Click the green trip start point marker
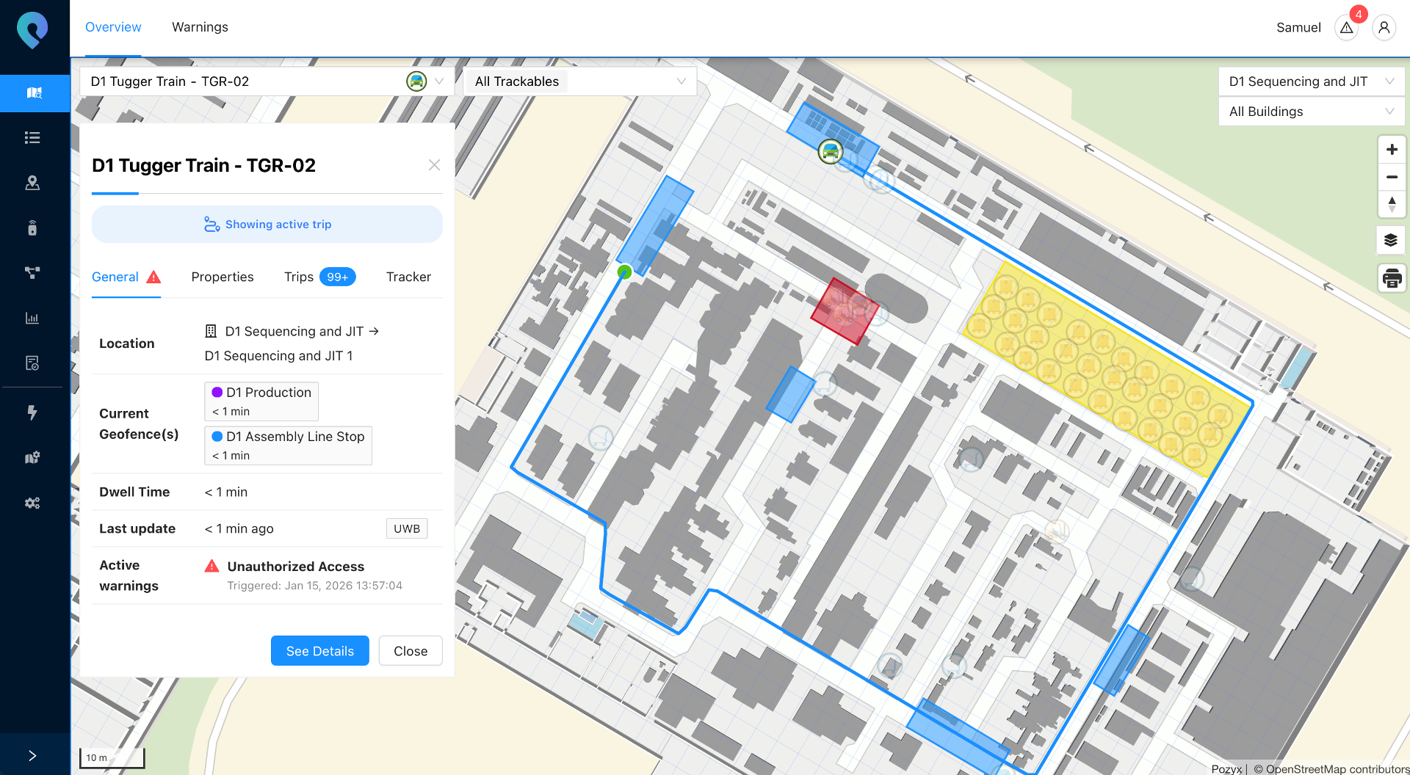 624,272
